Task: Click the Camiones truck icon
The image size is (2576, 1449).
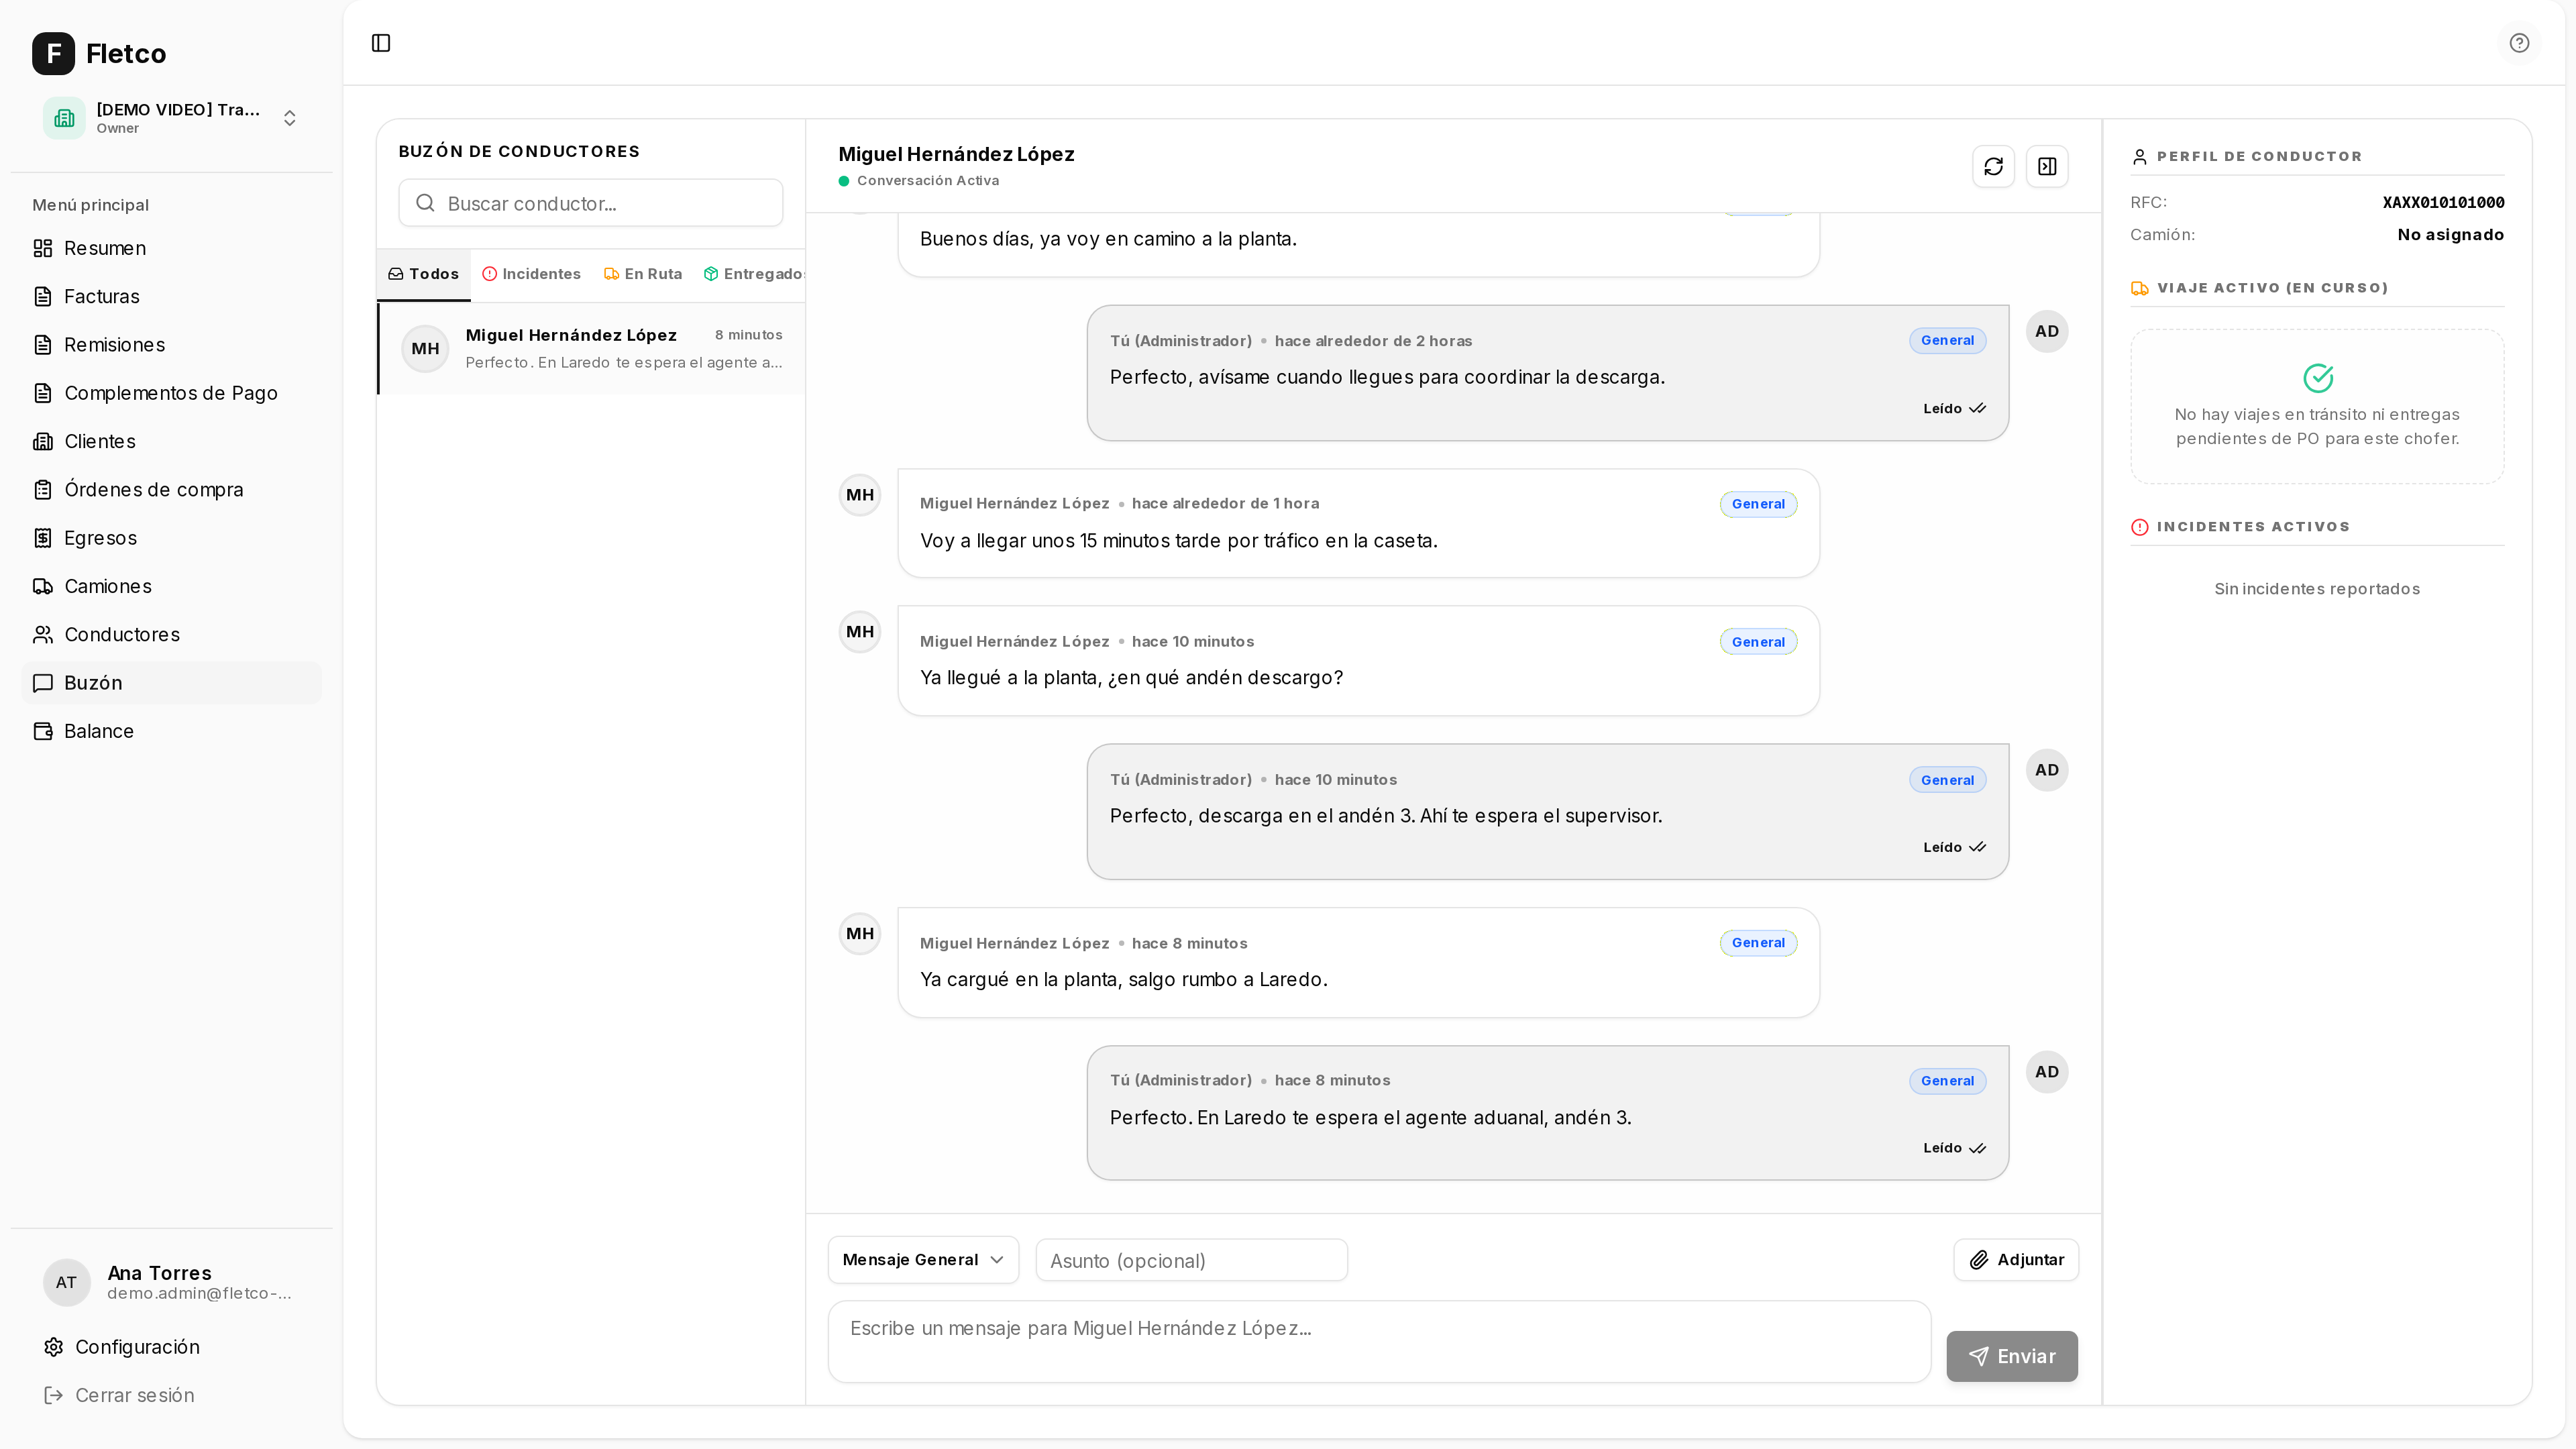Action: click(43, 586)
